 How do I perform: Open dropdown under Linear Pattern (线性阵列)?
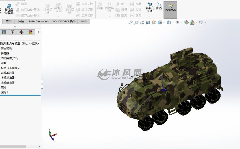click(109, 16)
